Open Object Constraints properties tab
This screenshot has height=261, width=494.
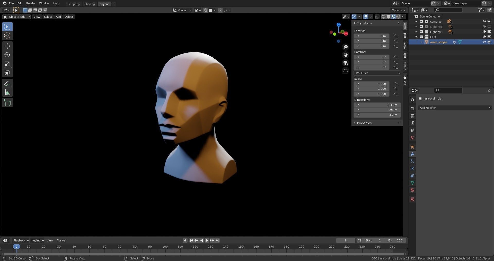point(412,176)
